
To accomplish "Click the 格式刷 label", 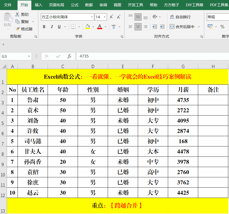I will pyautogui.click(x=27, y=29).
